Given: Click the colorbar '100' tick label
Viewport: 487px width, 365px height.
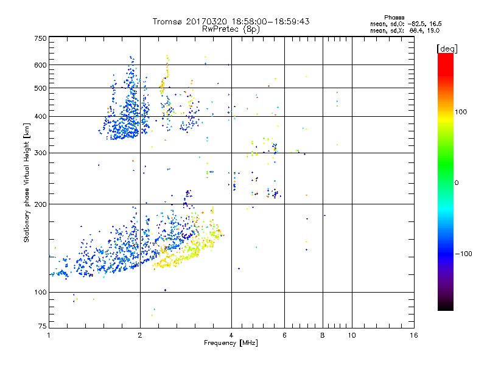Looking at the screenshot, I should coord(461,112).
